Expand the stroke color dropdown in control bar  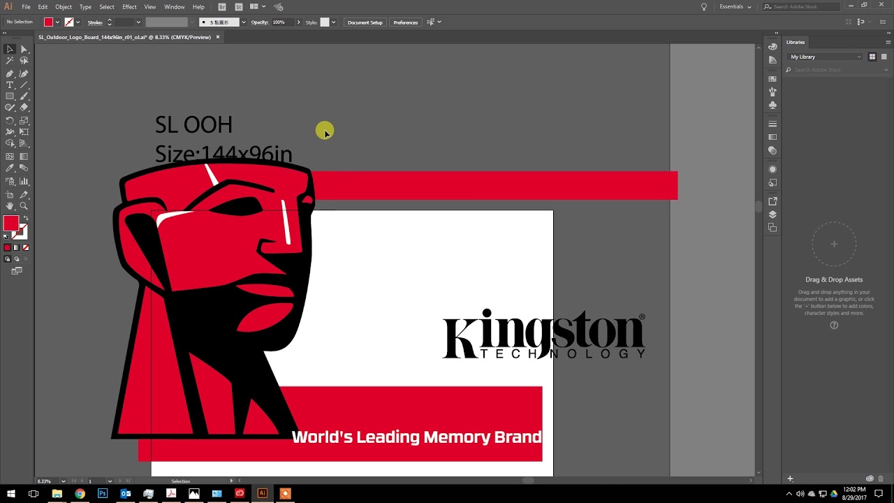(x=78, y=22)
